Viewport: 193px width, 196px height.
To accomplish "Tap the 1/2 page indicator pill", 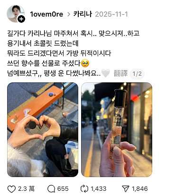I will tap(137, 74).
